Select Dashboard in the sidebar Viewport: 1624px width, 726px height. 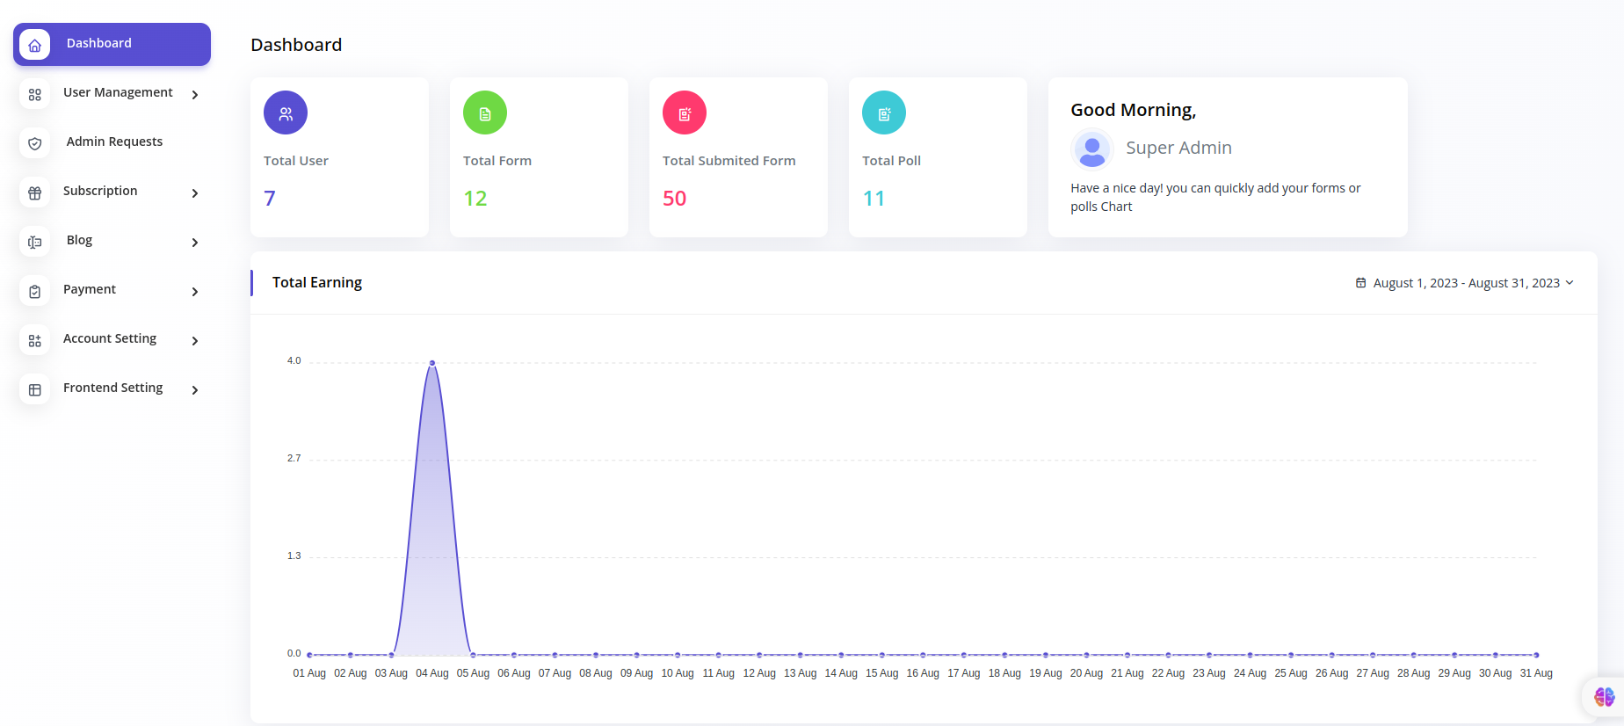point(112,44)
